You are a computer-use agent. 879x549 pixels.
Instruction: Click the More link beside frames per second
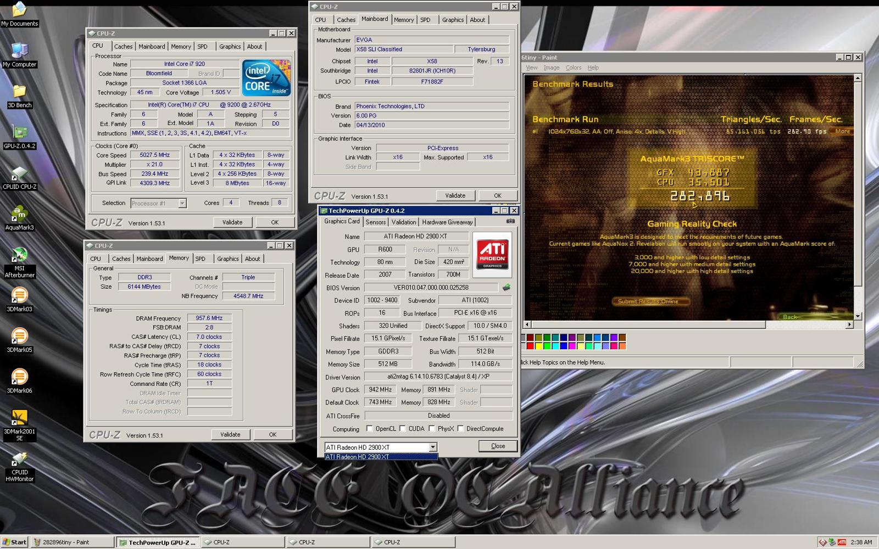click(842, 132)
